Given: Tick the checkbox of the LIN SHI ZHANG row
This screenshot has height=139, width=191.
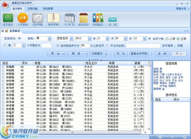Looking at the screenshot, I should point(3,81).
